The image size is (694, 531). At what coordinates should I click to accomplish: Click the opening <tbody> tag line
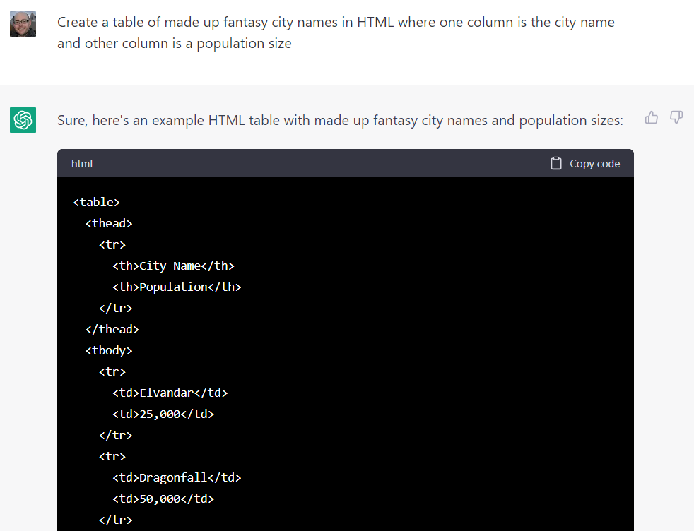click(109, 351)
